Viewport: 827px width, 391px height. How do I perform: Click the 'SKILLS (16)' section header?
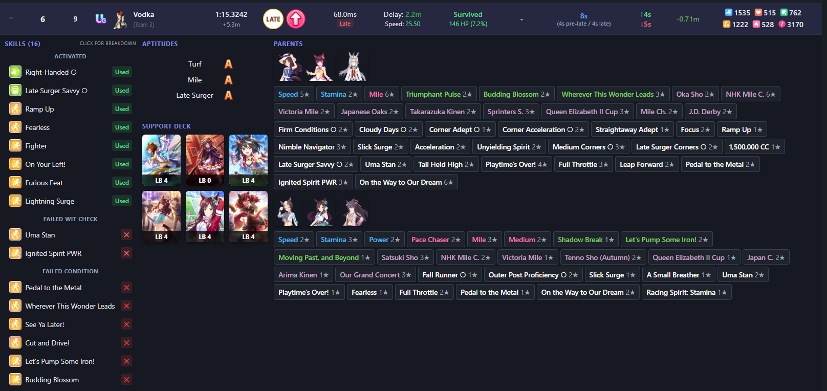pos(23,44)
